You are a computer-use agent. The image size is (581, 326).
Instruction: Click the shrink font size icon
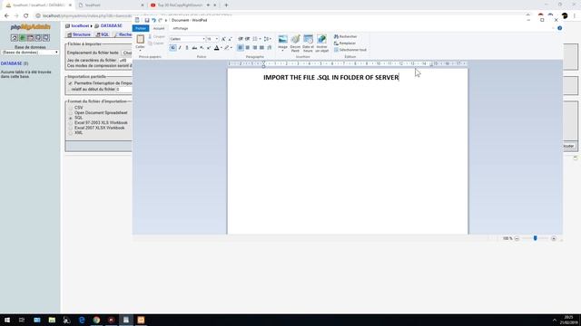click(230, 39)
